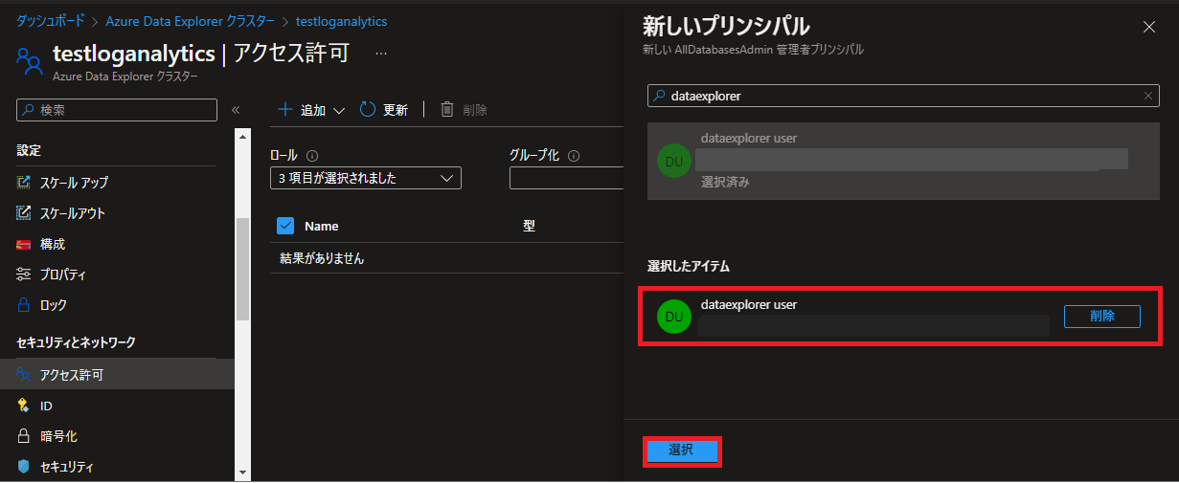
Task: Click the info icon next to ロール
Action: (x=312, y=155)
